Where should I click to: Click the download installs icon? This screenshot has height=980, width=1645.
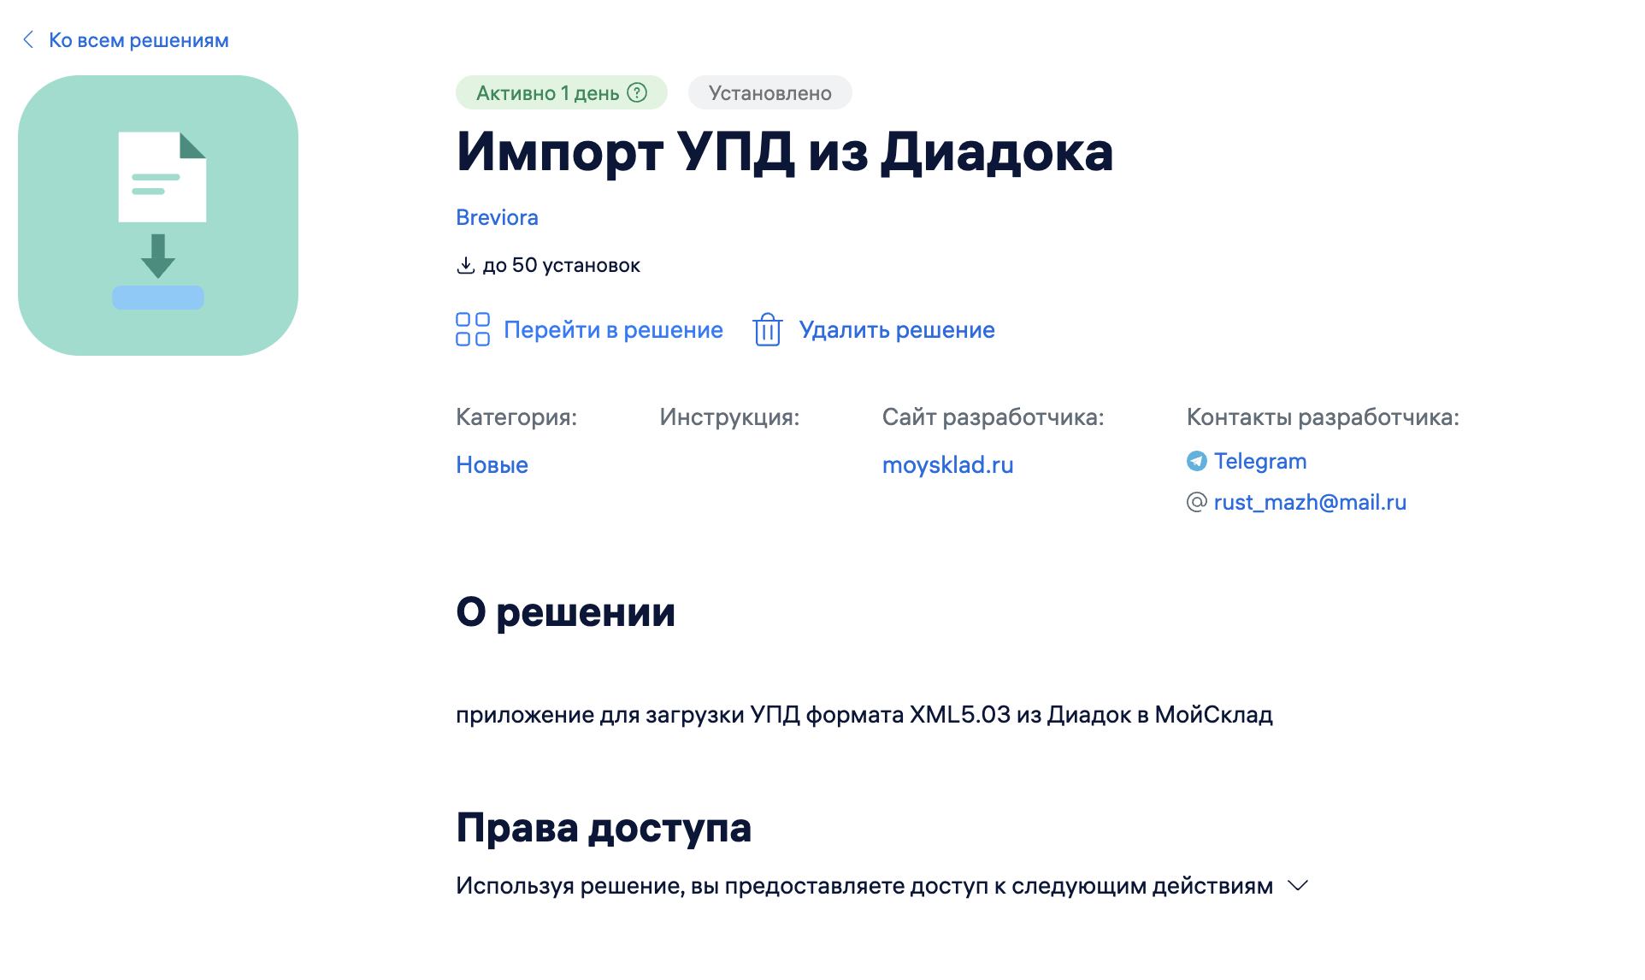465,265
